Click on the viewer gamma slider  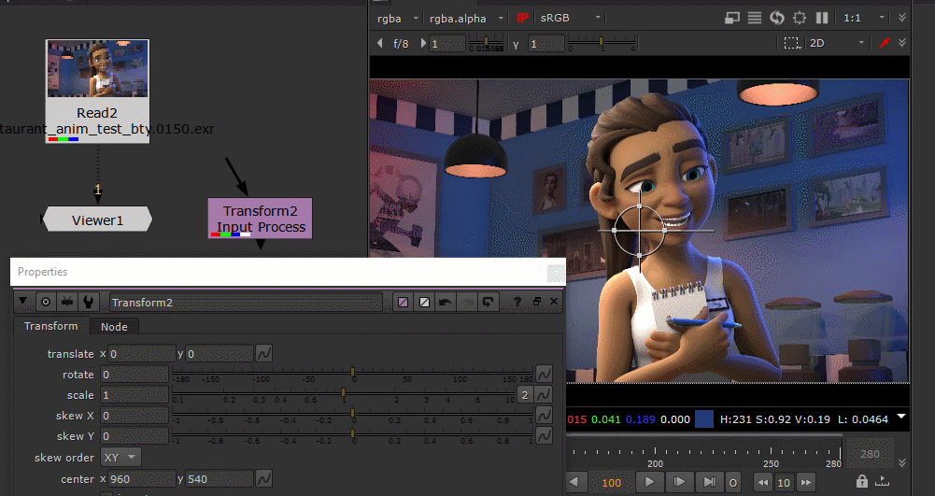pos(602,42)
